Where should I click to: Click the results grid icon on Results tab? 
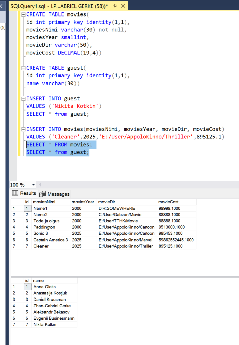(15, 193)
